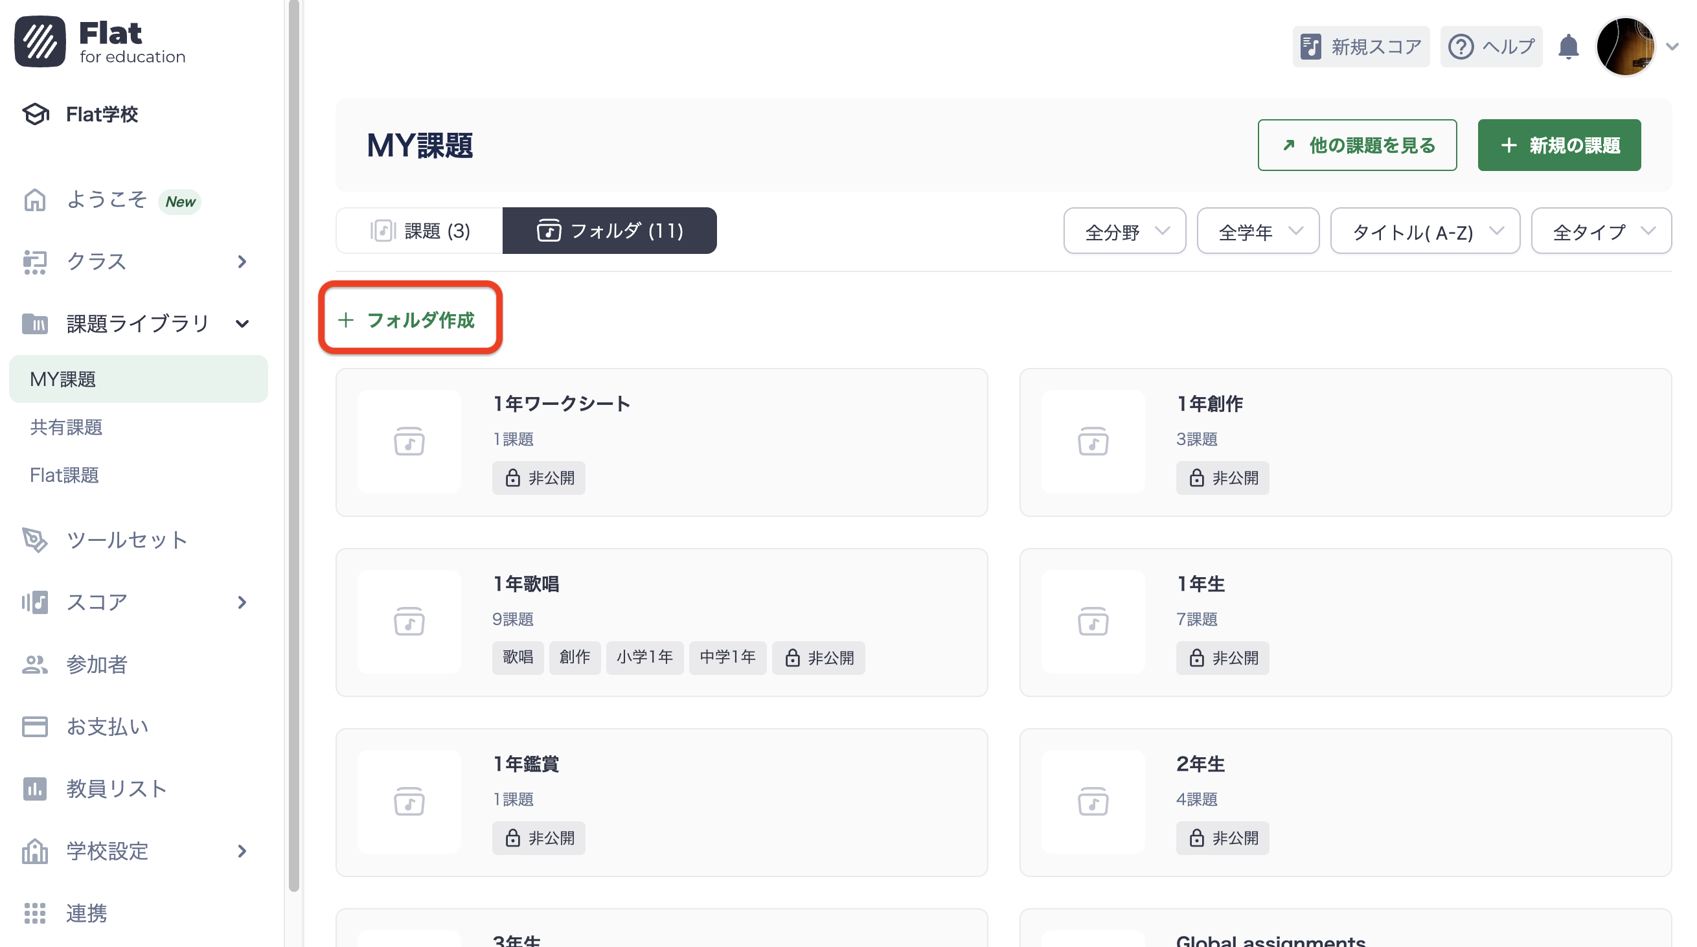Open ツールセット from the sidebar
Screen dimensions: 1697x947
[126, 540]
